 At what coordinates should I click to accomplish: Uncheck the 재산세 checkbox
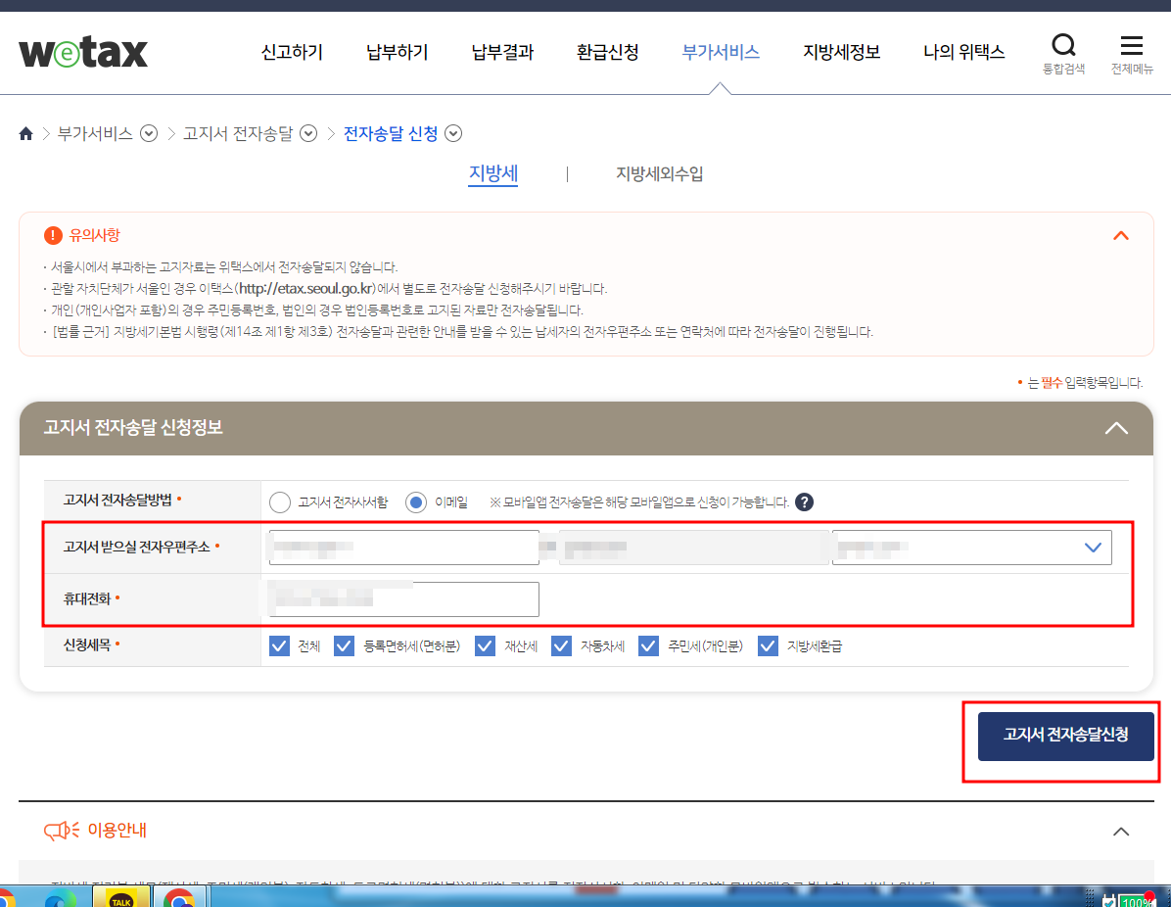pyautogui.click(x=485, y=645)
